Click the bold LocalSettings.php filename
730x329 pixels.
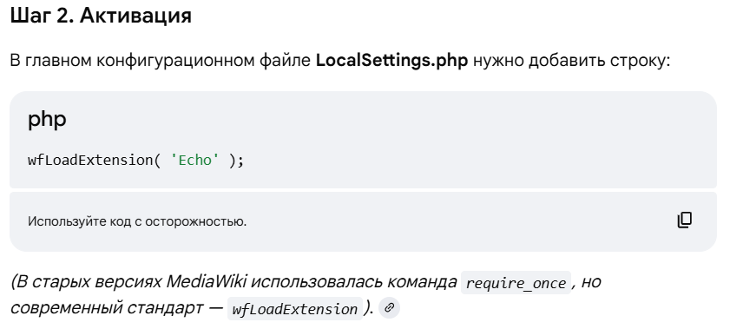click(391, 61)
